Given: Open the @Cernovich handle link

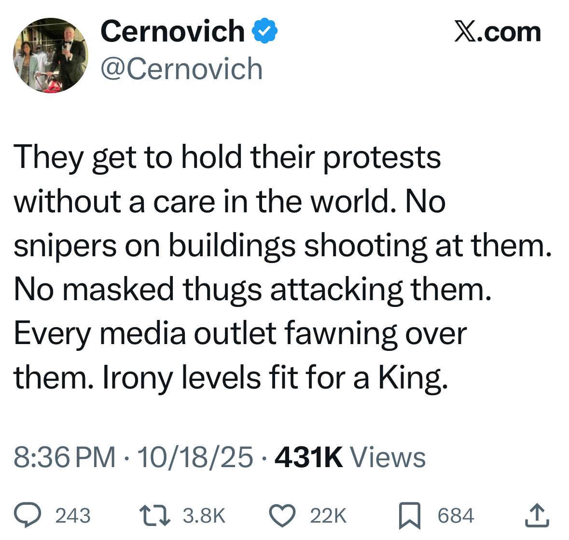Looking at the screenshot, I should pos(181,69).
